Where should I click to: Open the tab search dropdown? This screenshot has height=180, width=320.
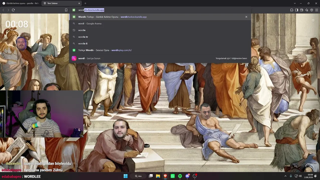click(x=295, y=3)
